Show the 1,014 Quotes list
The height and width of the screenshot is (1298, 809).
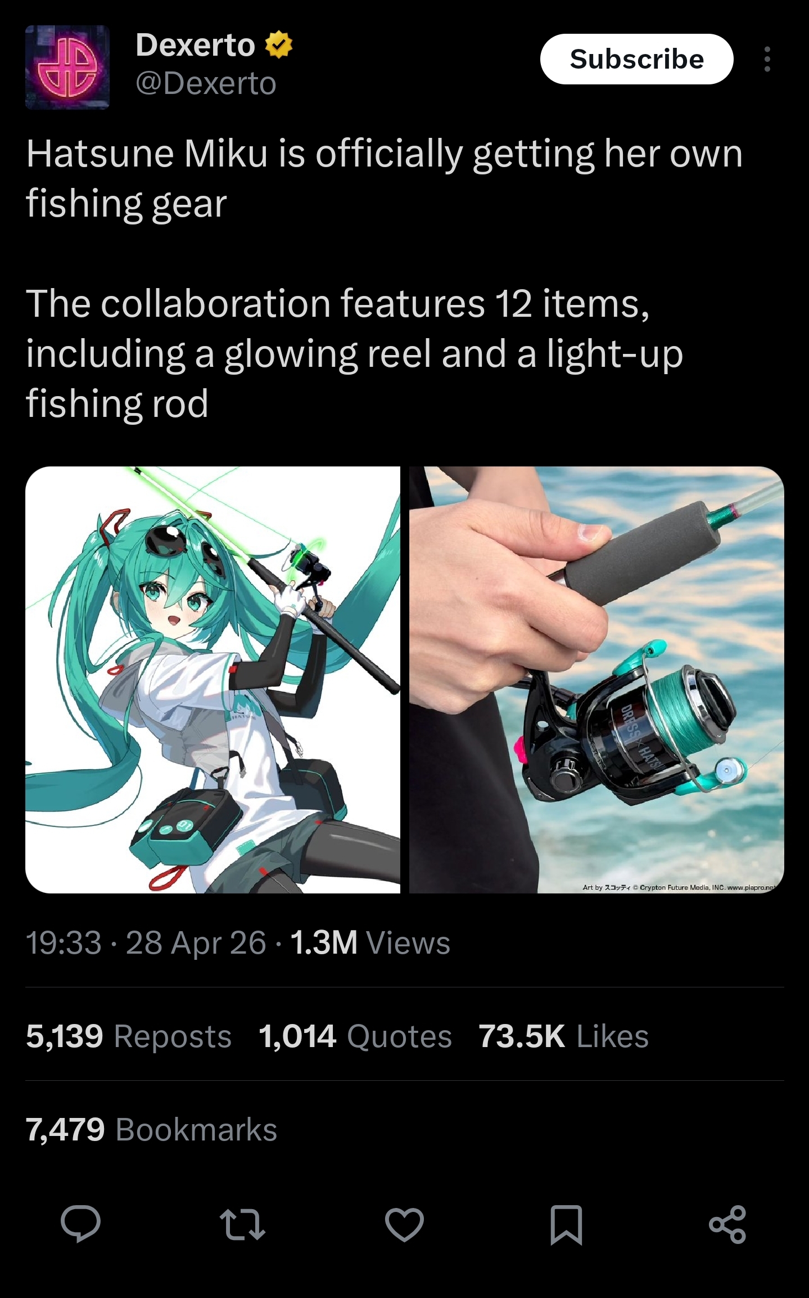[355, 1036]
